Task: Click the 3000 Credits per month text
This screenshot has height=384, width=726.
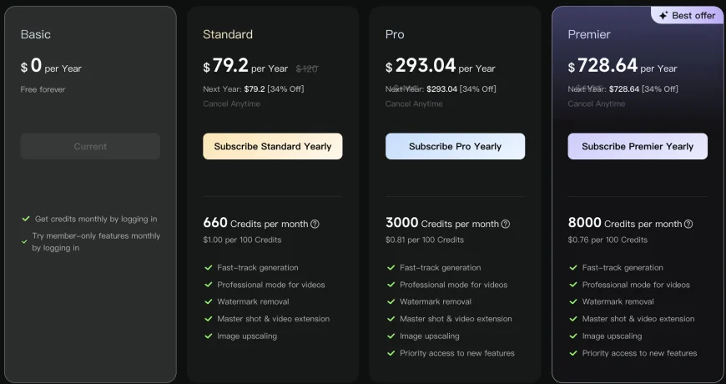Action: (x=442, y=223)
